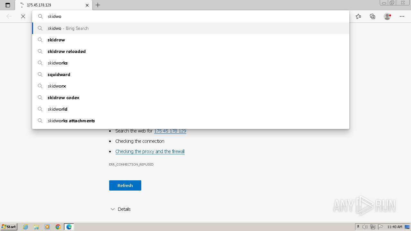Open the profile avatar icon
Image resolution: width=411 pixels, height=231 pixels.
(387, 16)
